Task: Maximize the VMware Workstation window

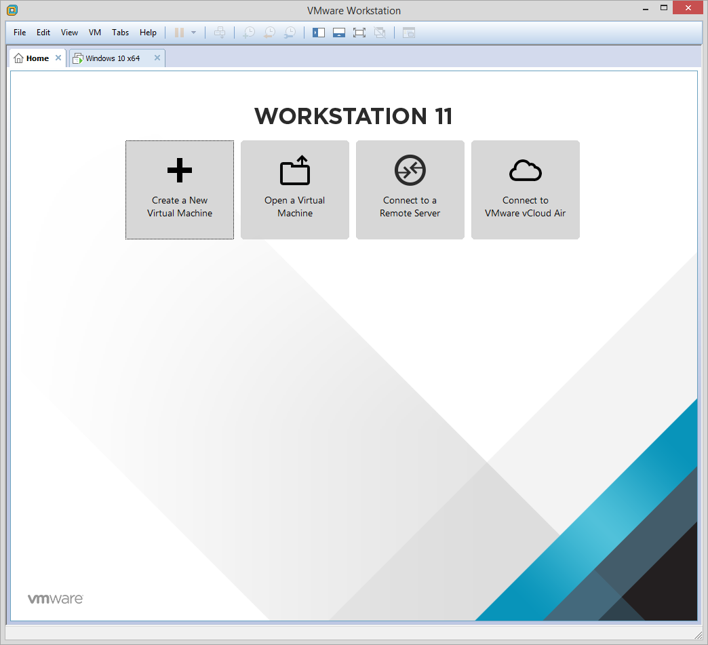Action: click(664, 8)
